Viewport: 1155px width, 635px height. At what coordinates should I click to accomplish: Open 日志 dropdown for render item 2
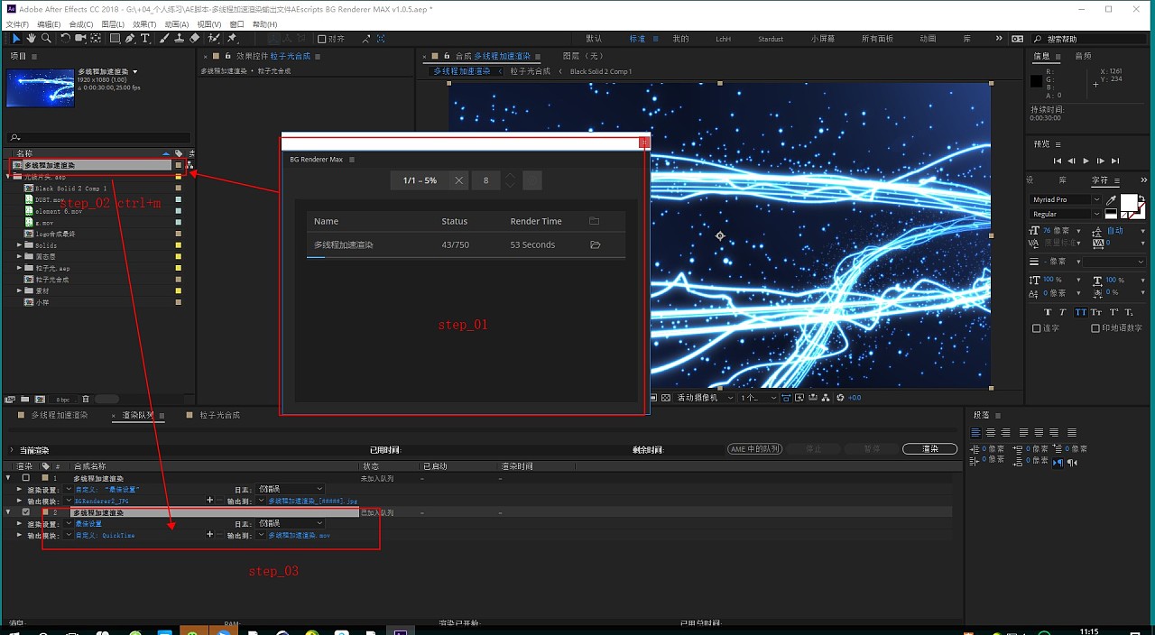coord(291,523)
